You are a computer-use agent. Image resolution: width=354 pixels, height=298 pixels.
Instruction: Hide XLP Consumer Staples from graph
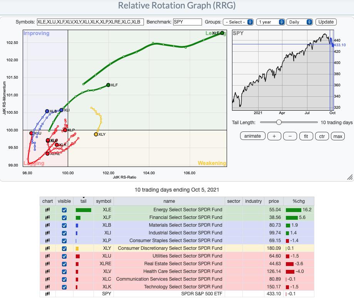64,241
